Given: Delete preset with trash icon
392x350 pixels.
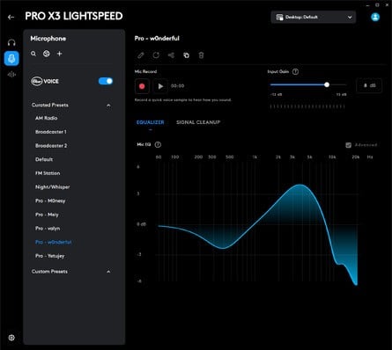Looking at the screenshot, I should (201, 55).
